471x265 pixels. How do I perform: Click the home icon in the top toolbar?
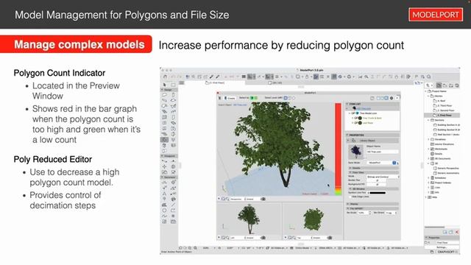165,77
